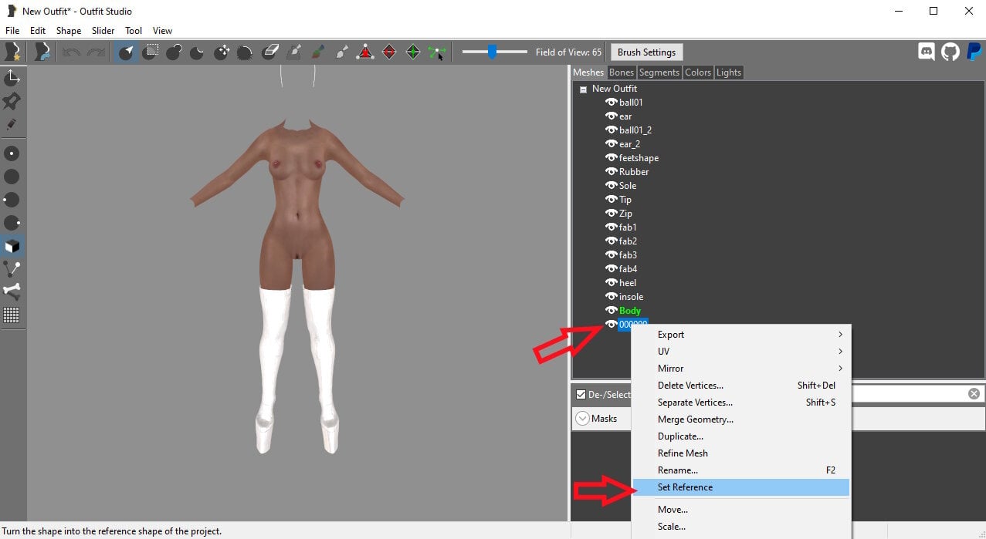The height and width of the screenshot is (539, 986).
Task: Activate the pushpin Pivot tool in sidebar
Action: pos(12,101)
